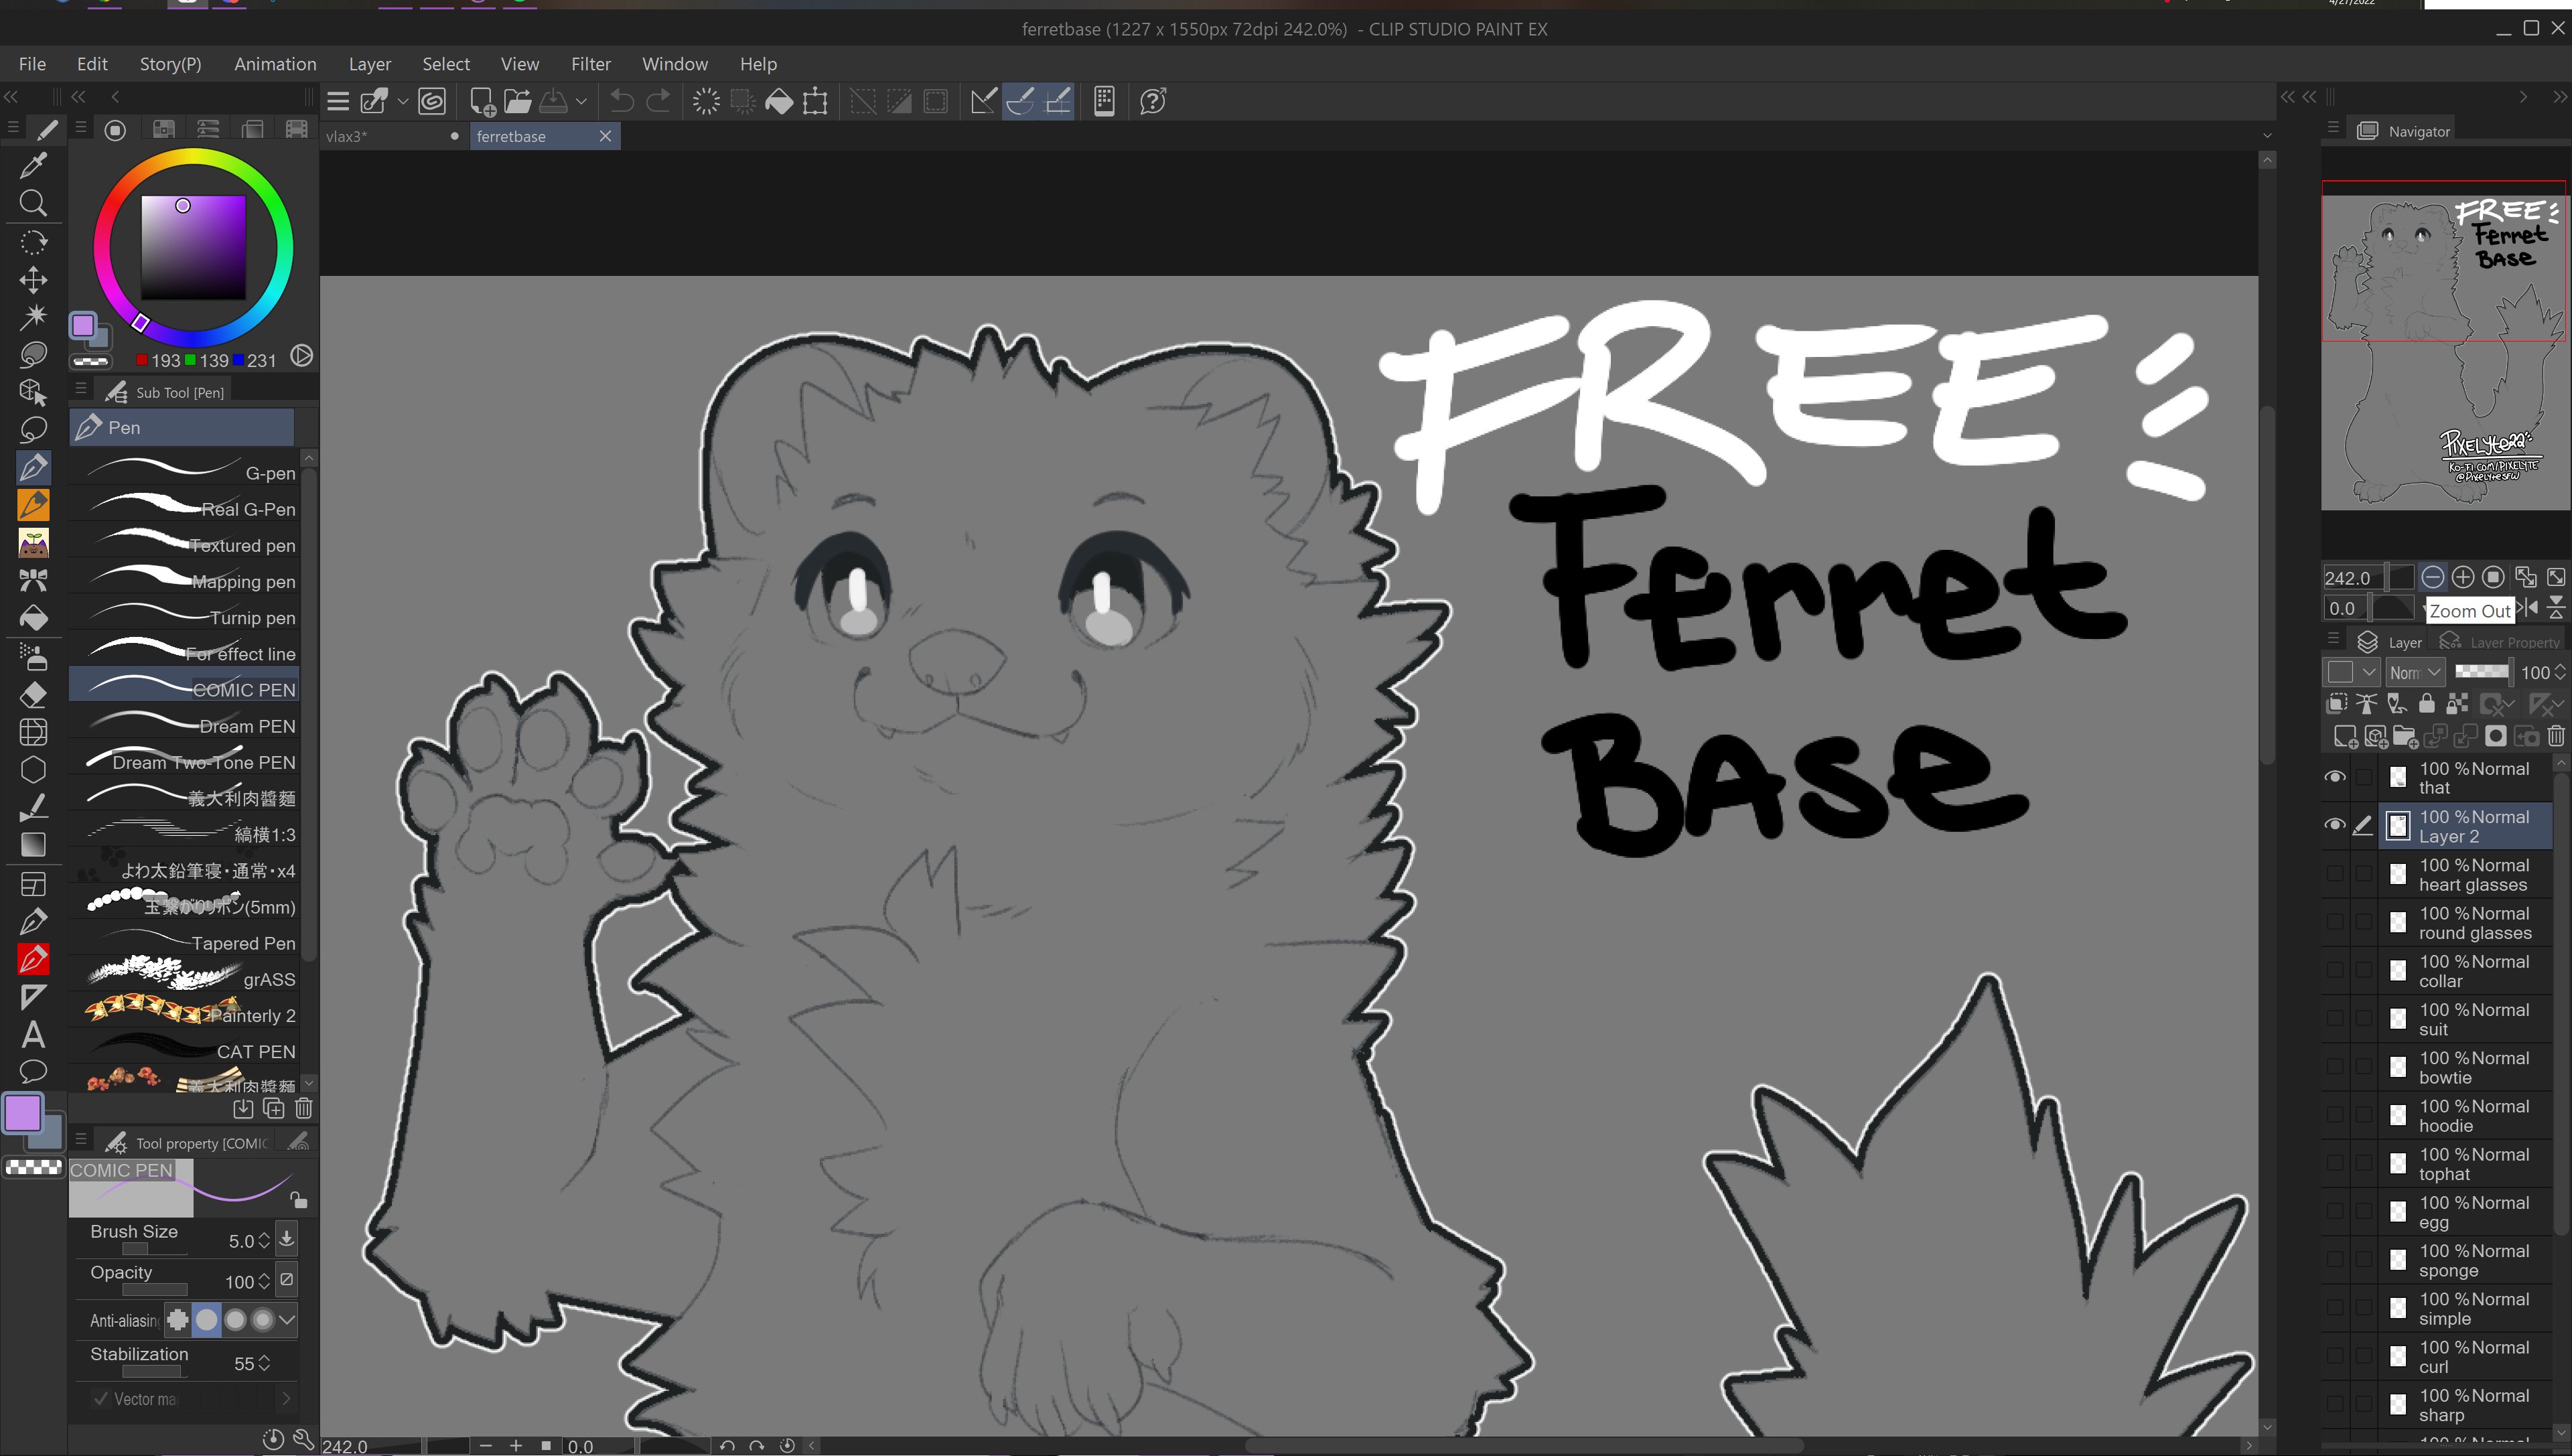2572x1456 pixels.
Task: Toggle the Vector magnet checkbox
Action: point(100,1399)
